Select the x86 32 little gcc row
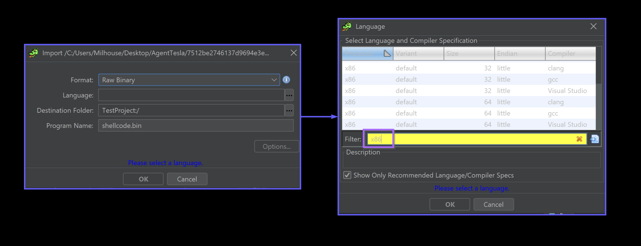641x246 pixels. pos(469,79)
